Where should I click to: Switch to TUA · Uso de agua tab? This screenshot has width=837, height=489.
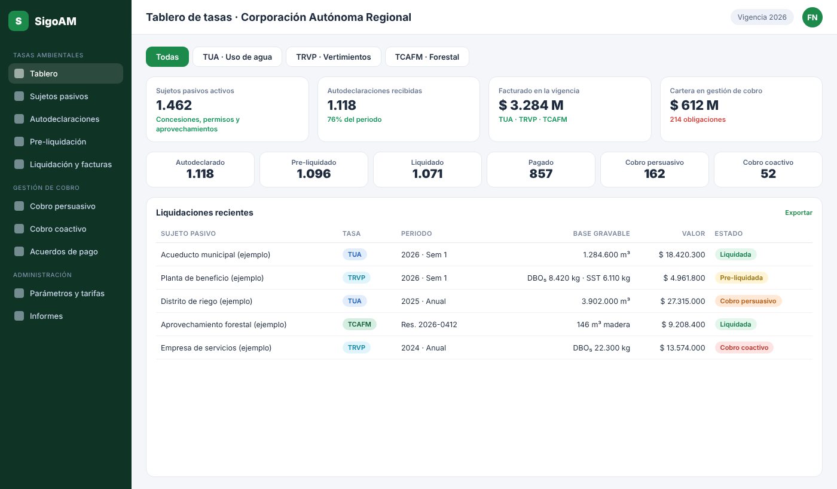pyautogui.click(x=237, y=57)
